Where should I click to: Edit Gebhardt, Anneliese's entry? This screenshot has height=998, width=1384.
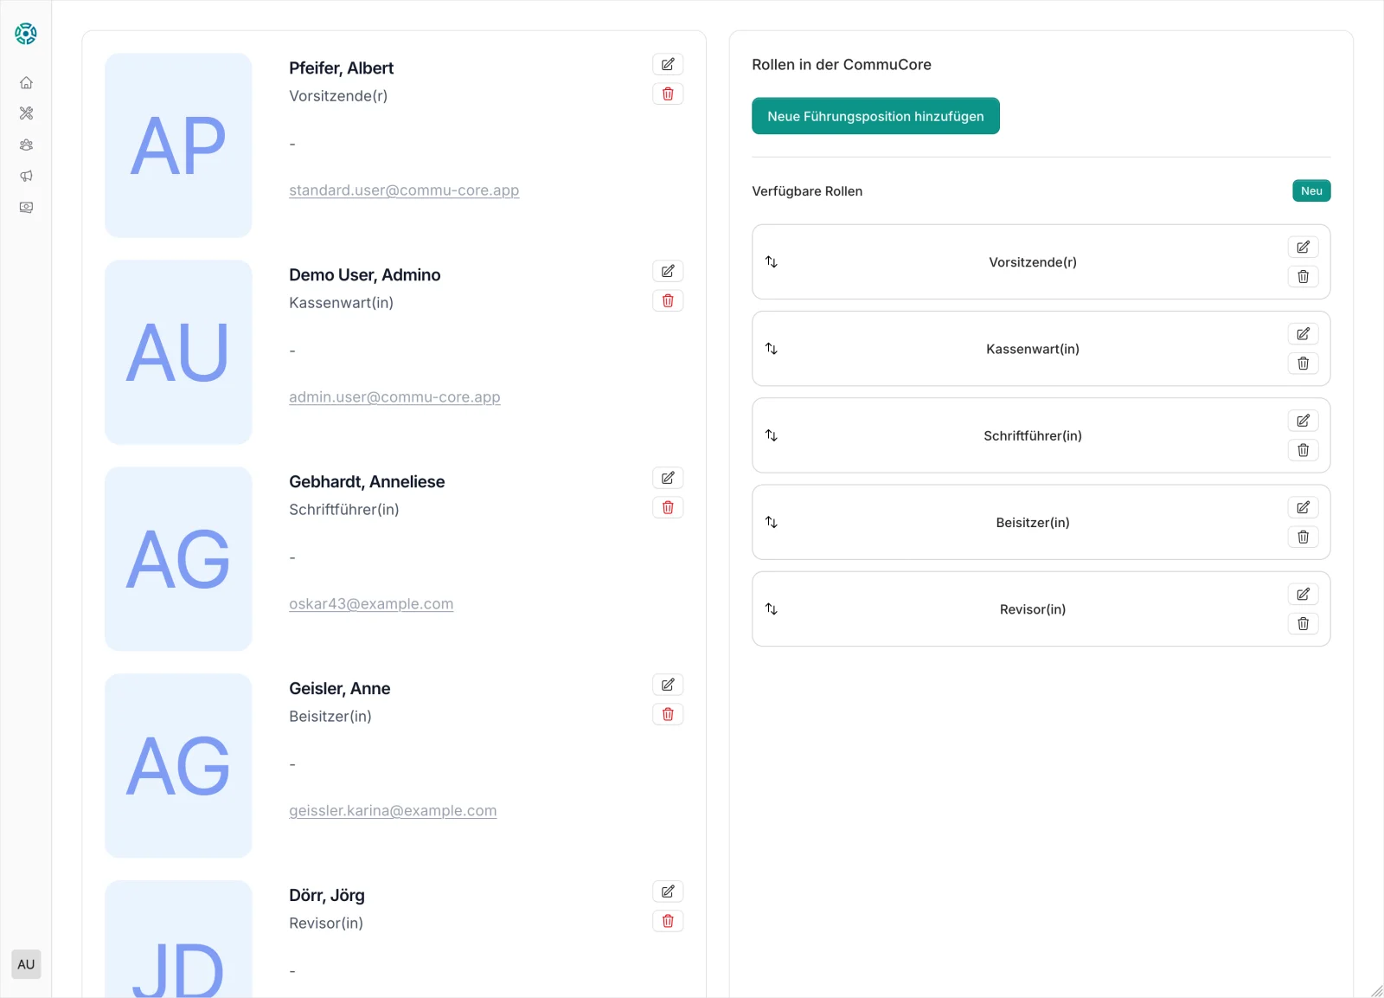click(x=668, y=479)
